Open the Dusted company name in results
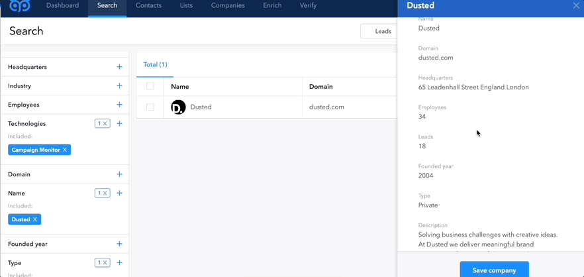Screen dimensions: 584x277 click(201, 107)
